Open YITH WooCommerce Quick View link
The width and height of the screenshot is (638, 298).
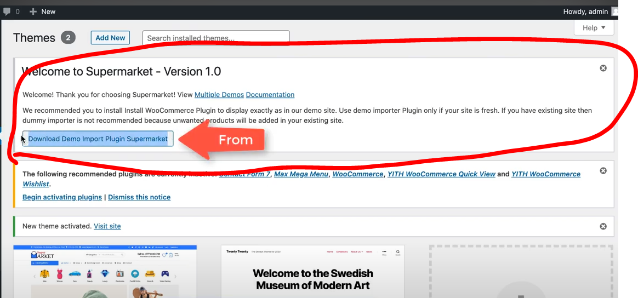pos(441,174)
